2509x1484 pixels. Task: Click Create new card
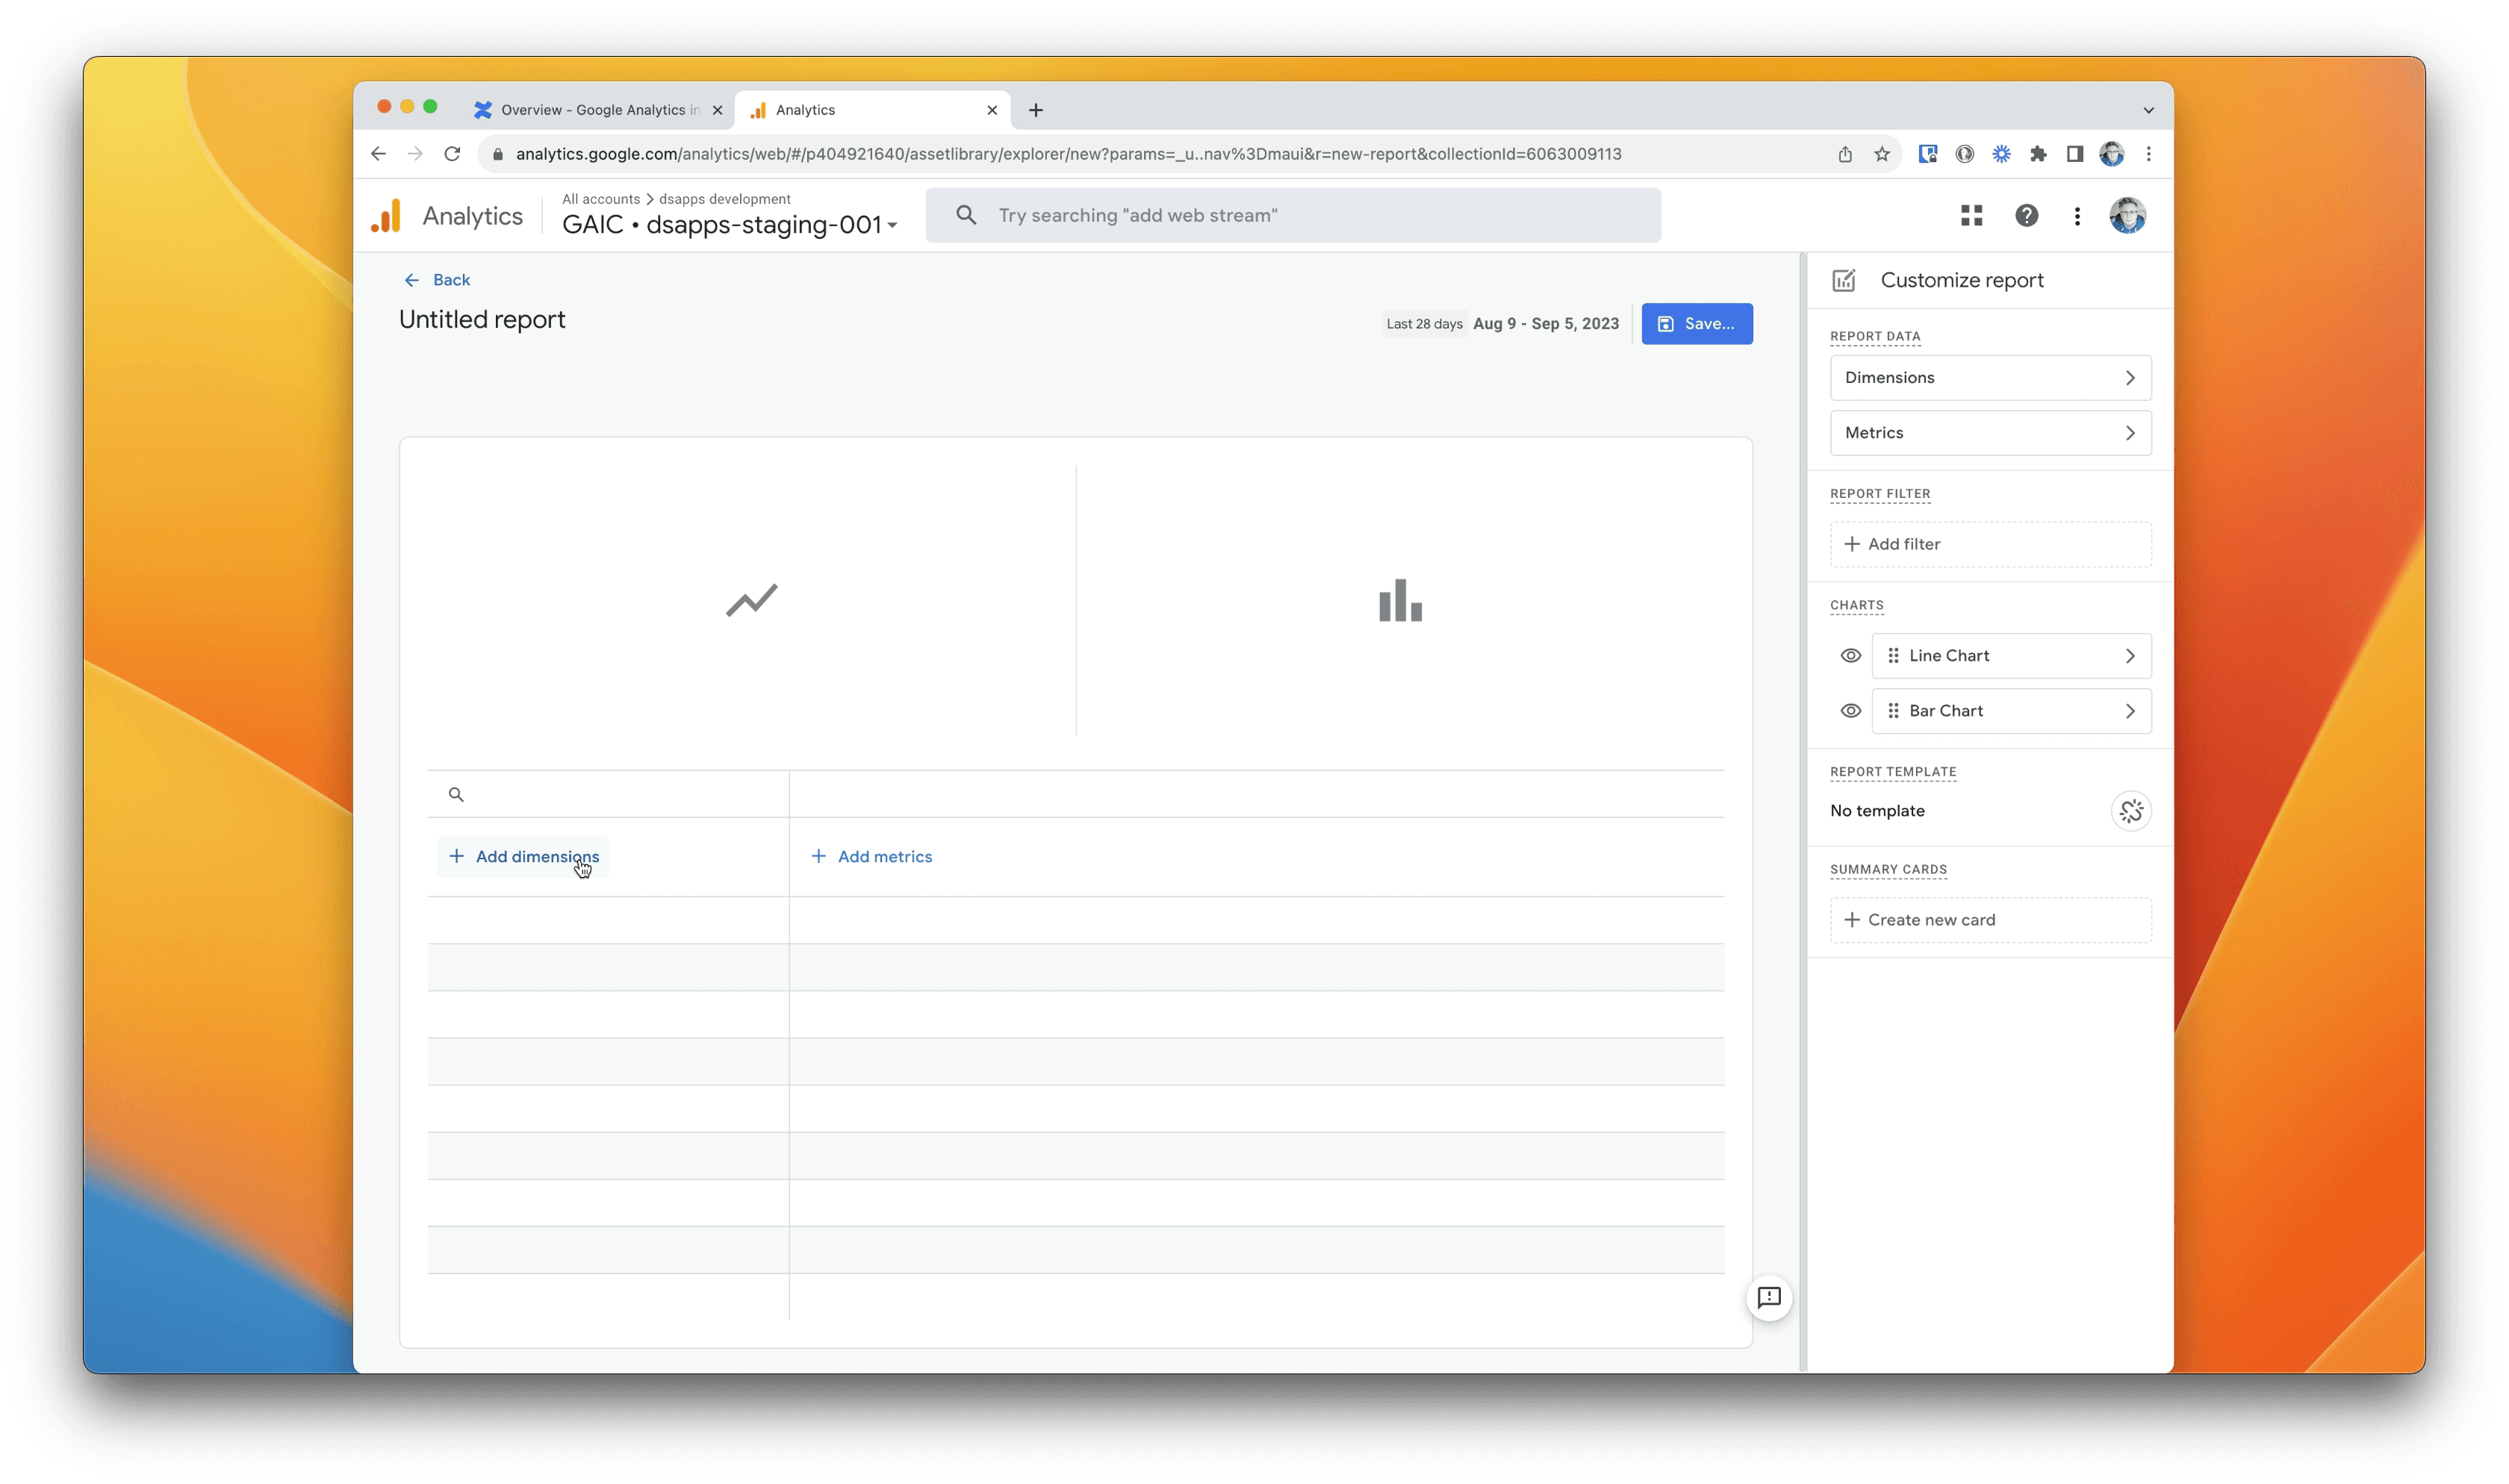coord(1990,919)
